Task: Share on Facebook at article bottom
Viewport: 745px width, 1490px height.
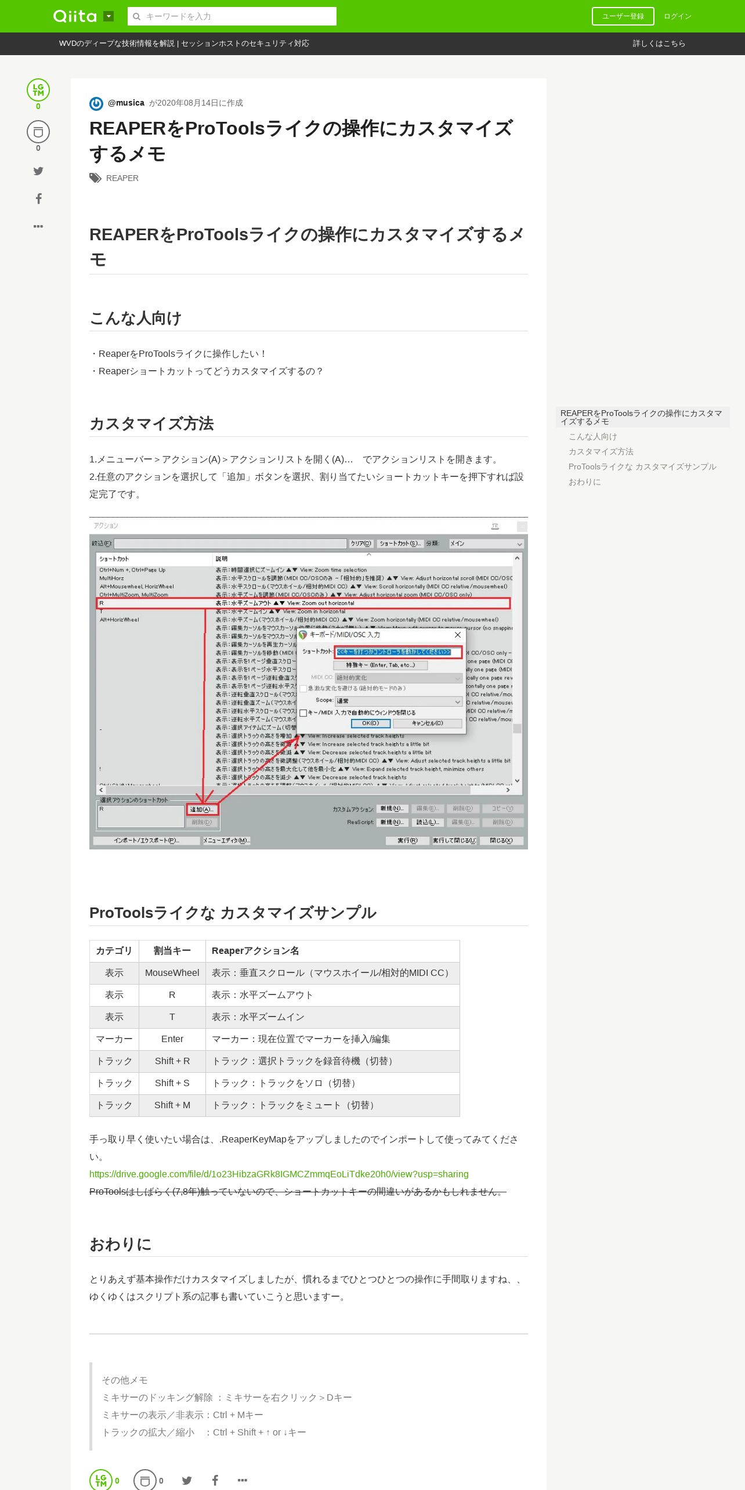Action: (215, 1481)
